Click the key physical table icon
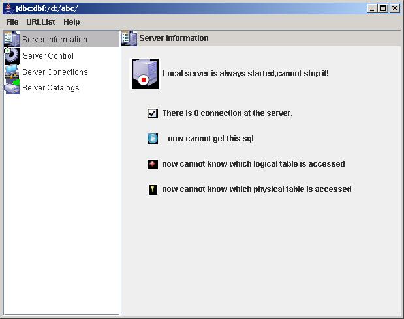 [x=153, y=189]
